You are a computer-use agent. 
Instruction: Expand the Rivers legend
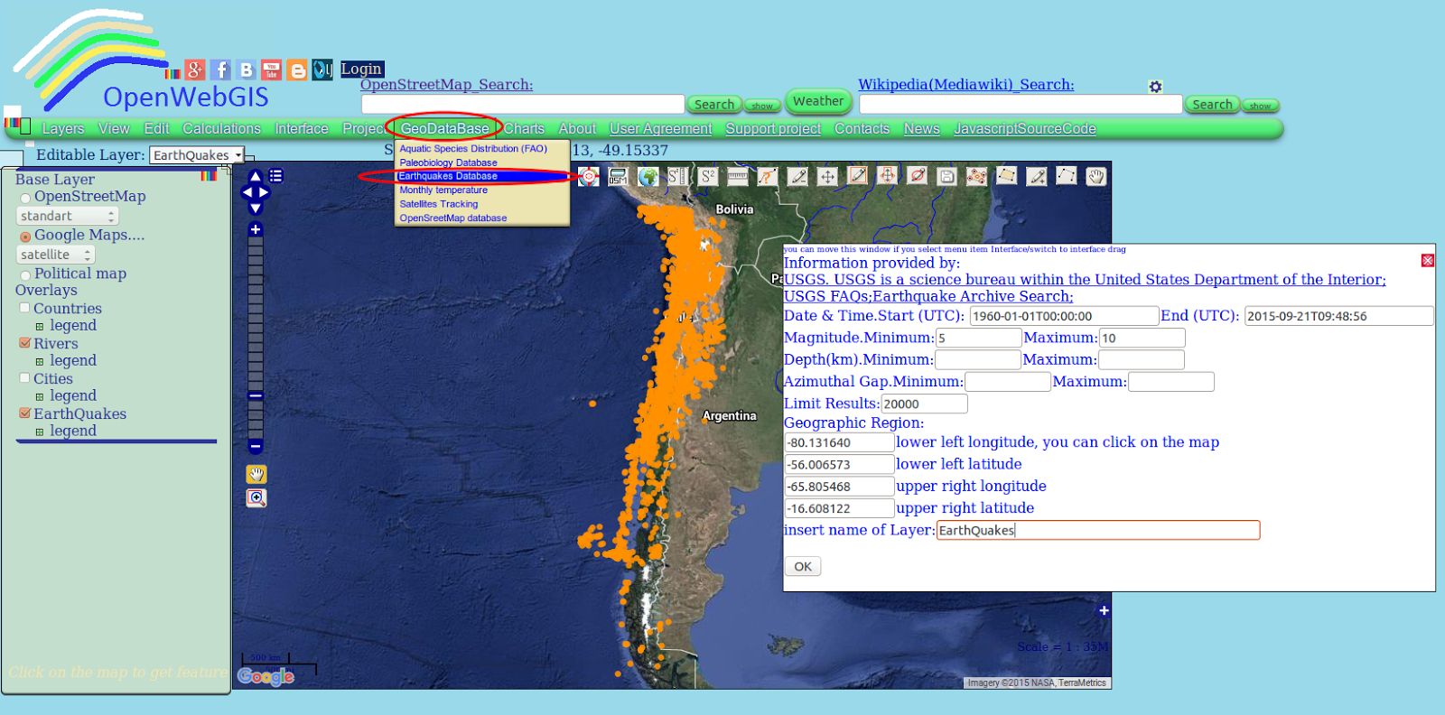(40, 362)
